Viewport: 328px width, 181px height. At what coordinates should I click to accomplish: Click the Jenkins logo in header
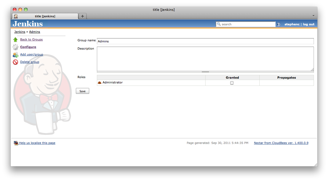[x=28, y=24]
